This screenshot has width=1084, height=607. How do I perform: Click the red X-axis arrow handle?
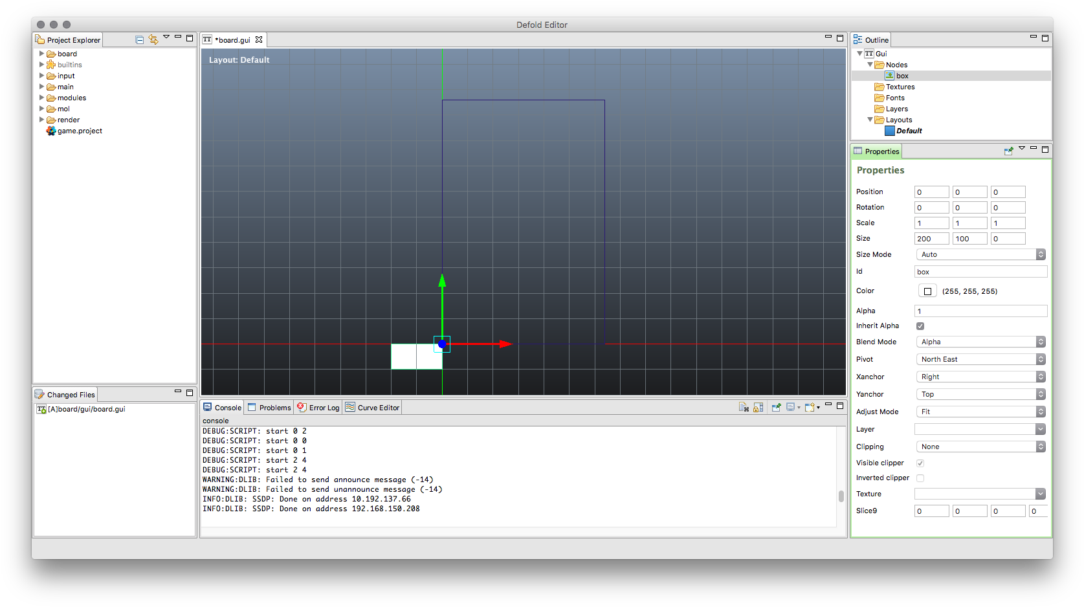(505, 344)
